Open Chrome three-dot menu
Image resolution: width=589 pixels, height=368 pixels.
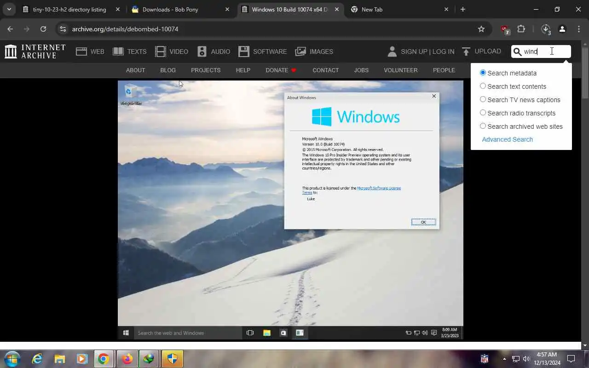pyautogui.click(x=579, y=29)
